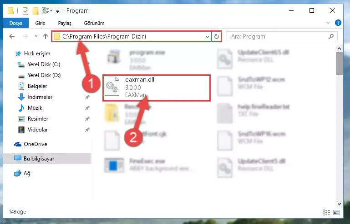
Task: Select Ağ network in navigation pane
Action: point(22,173)
